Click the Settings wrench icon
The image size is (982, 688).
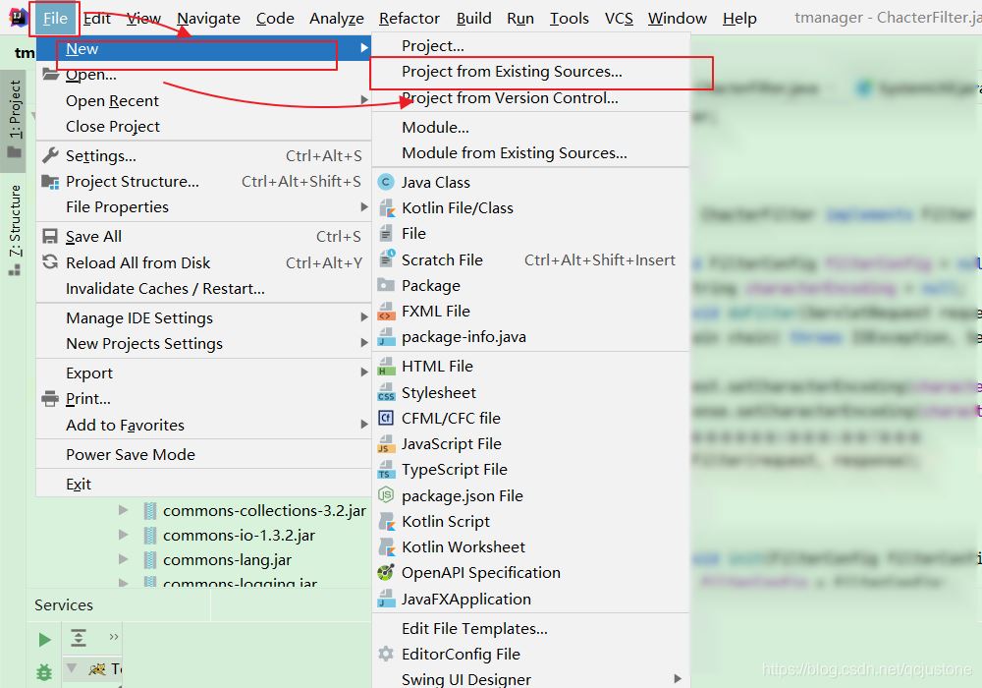click(50, 155)
